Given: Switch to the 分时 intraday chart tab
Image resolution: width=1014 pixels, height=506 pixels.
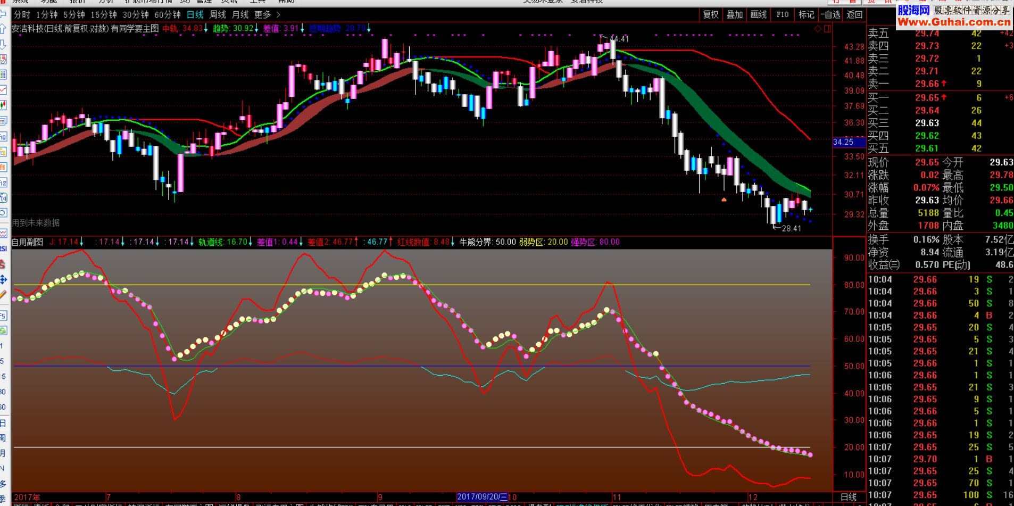Looking at the screenshot, I should (x=22, y=14).
